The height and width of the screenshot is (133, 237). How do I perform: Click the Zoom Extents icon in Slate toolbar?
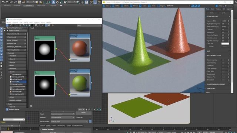(x=95, y=109)
